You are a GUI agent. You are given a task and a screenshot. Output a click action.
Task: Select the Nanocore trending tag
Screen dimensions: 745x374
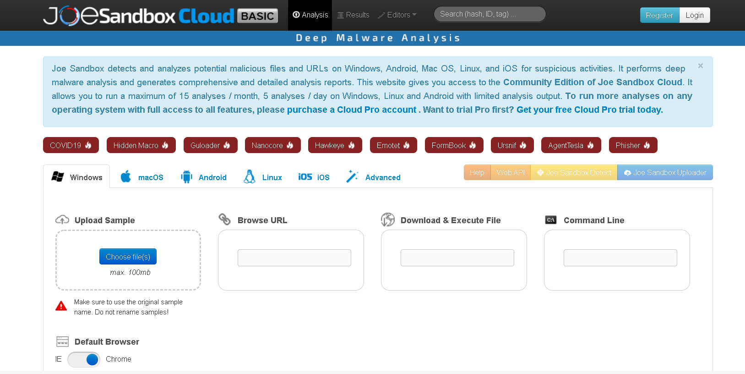(272, 145)
